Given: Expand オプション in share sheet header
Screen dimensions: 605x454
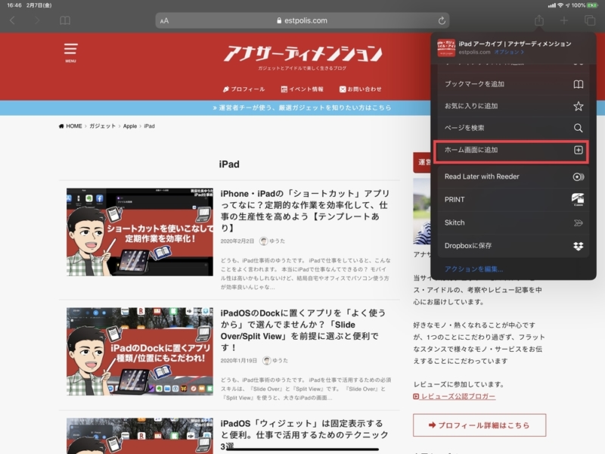Looking at the screenshot, I should pos(509,52).
